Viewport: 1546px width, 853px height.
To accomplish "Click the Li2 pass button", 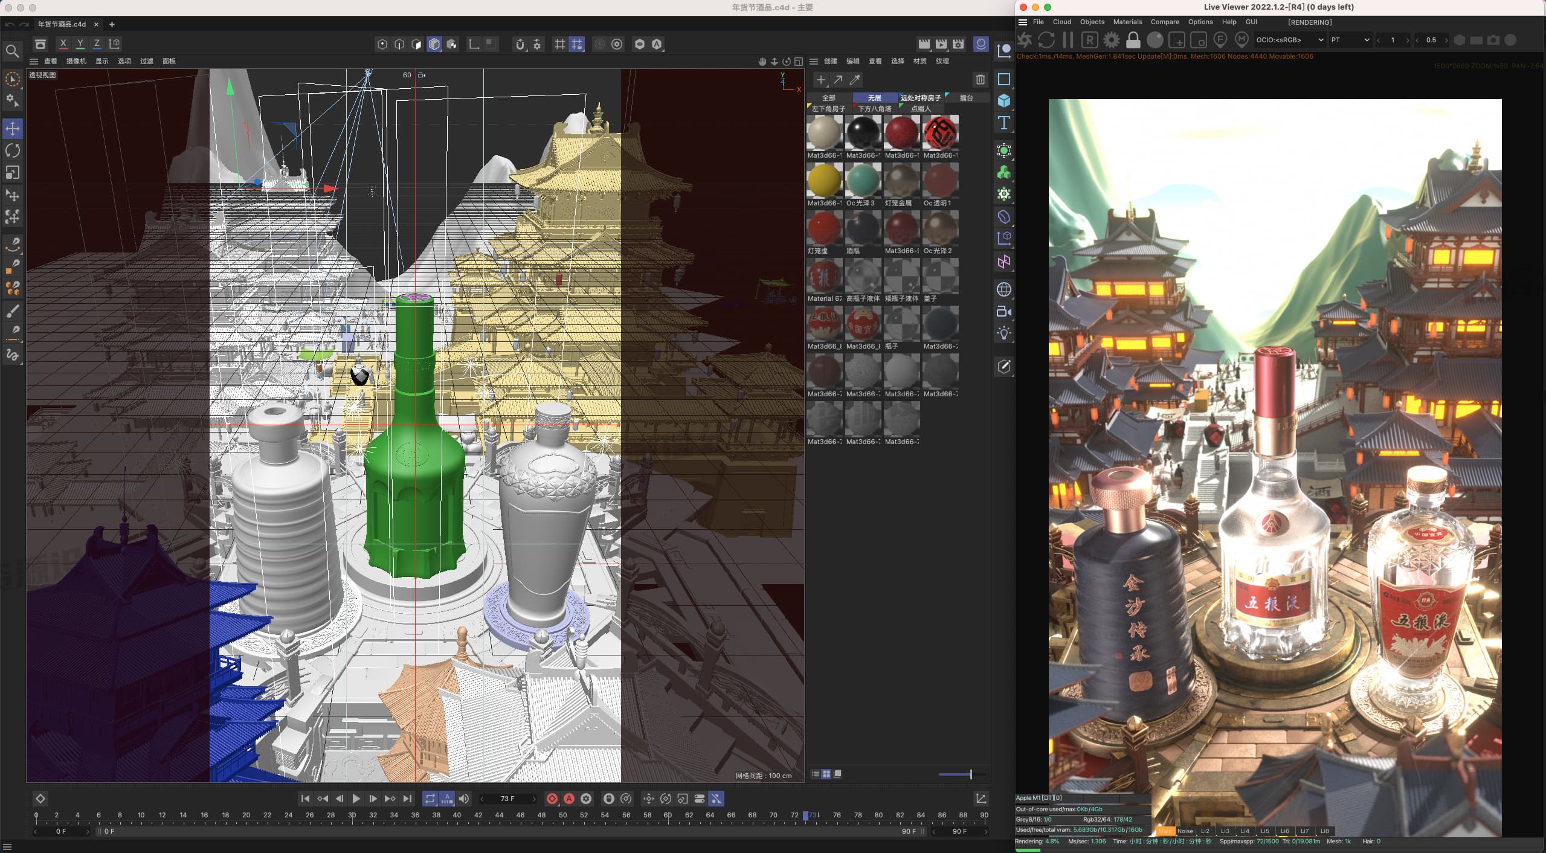I will 1205,831.
